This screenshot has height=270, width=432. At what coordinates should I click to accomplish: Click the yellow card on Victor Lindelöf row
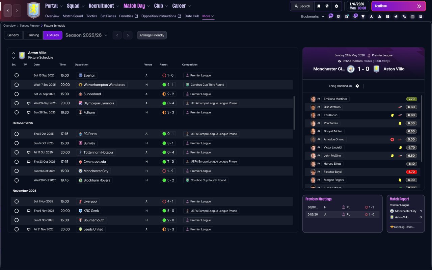(400, 147)
